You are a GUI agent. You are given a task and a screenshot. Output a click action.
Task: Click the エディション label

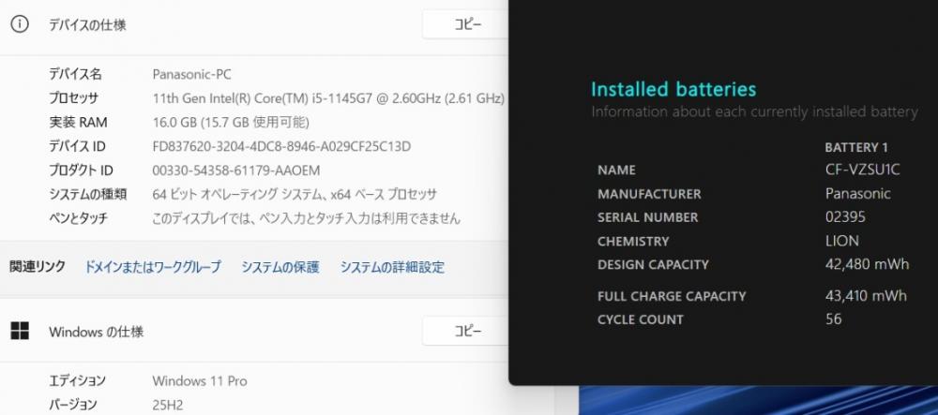tap(77, 380)
